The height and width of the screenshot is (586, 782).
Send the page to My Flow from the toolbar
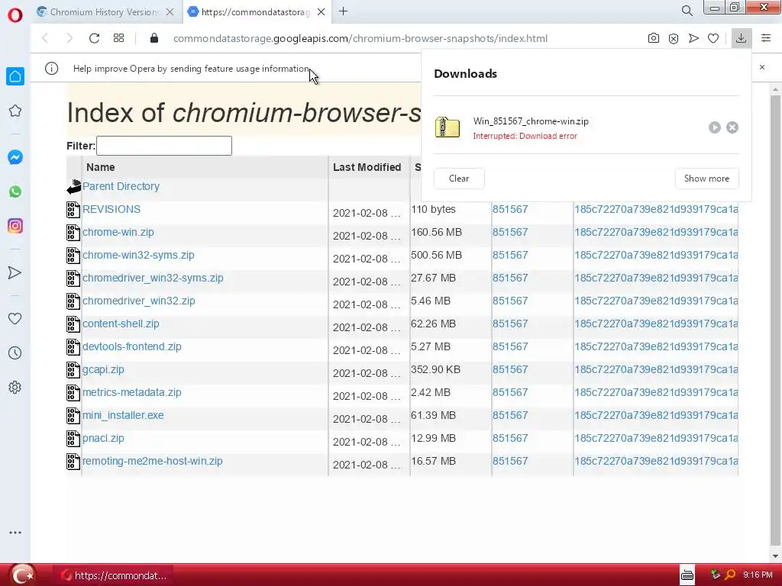(693, 38)
